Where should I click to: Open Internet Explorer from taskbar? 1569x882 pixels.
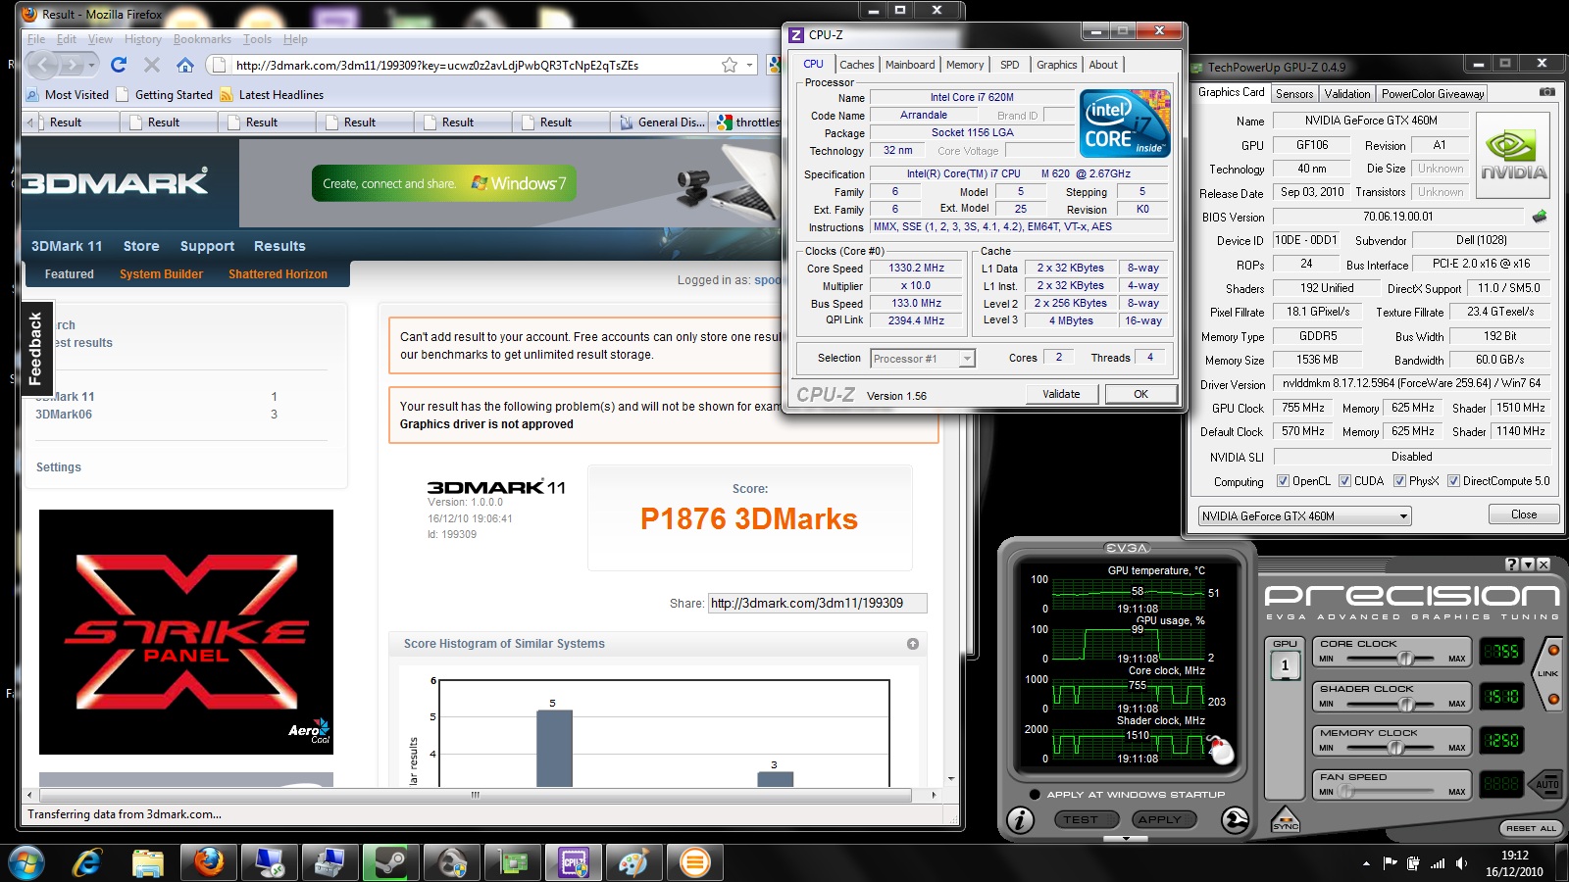(88, 863)
